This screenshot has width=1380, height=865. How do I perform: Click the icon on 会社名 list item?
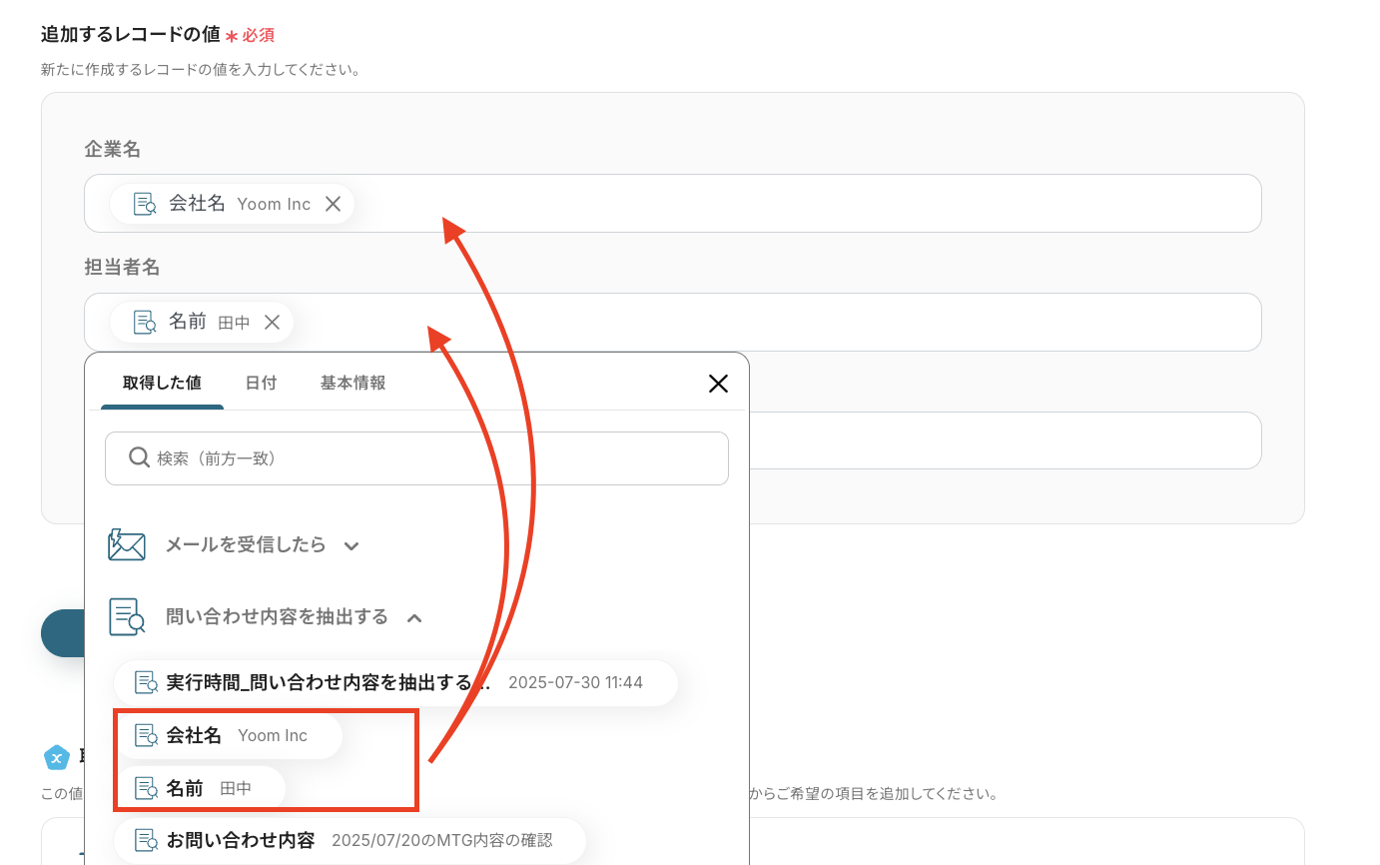click(147, 736)
